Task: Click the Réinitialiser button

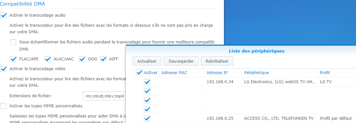Action: click(x=217, y=61)
